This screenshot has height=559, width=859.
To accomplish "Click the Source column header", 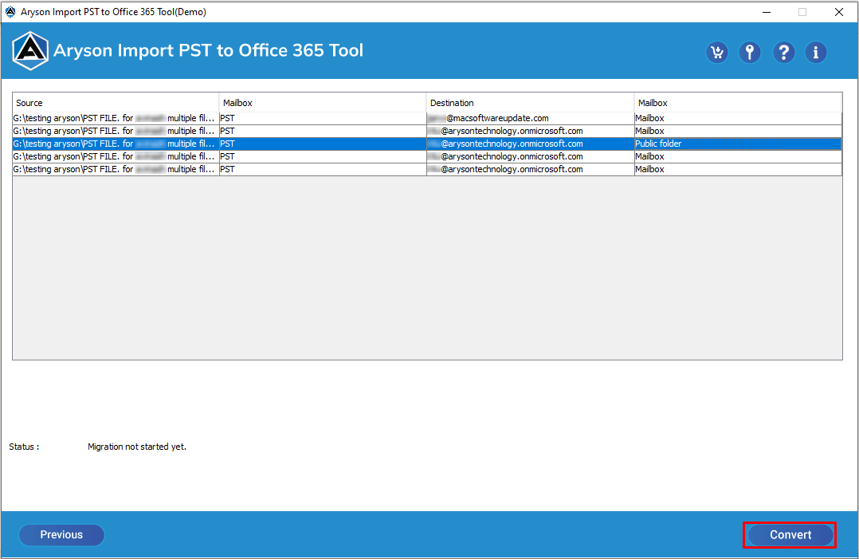I will pyautogui.click(x=116, y=103).
